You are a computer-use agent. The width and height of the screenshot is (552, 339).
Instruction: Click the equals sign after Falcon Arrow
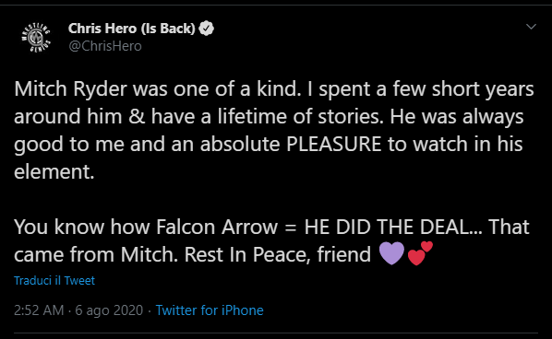(291, 228)
